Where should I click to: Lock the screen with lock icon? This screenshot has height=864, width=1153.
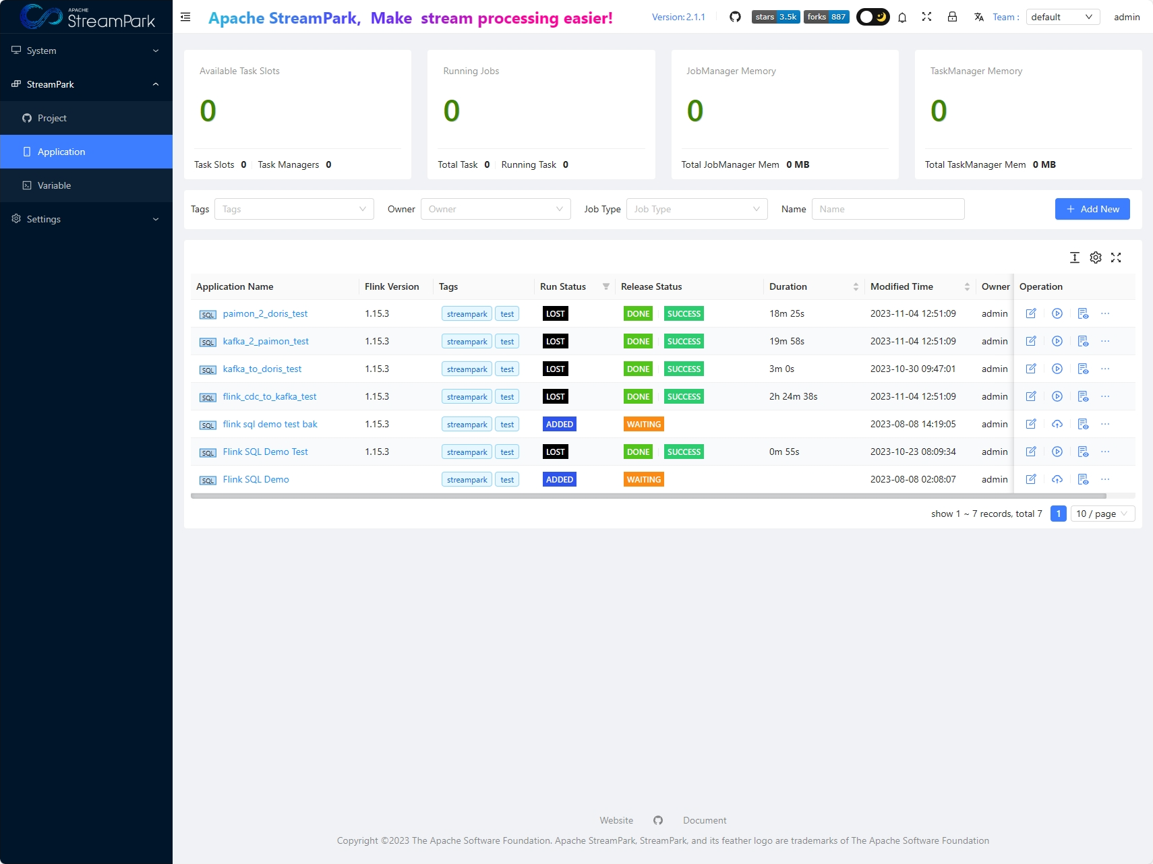click(952, 17)
